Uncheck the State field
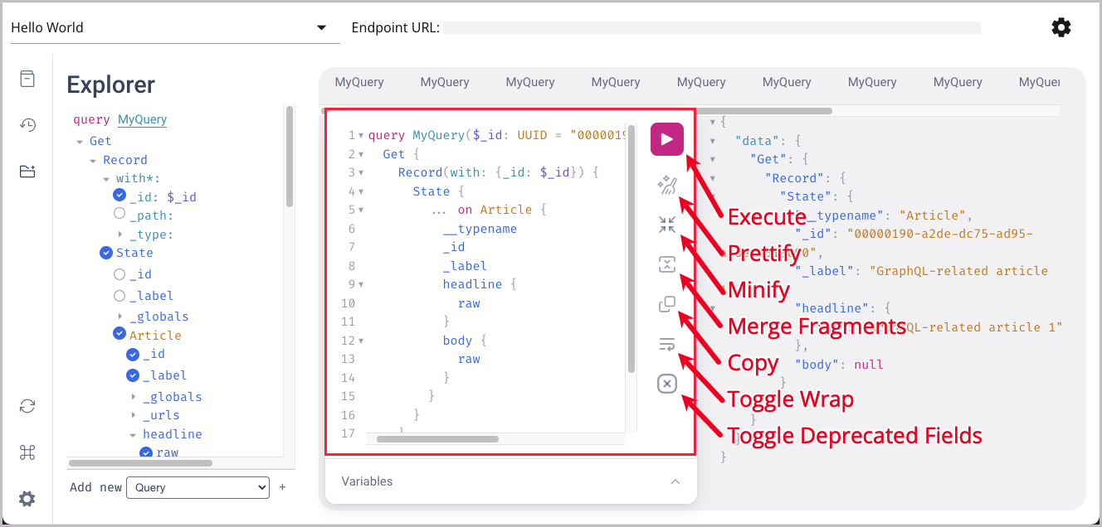This screenshot has height=527, width=1102. (x=105, y=253)
